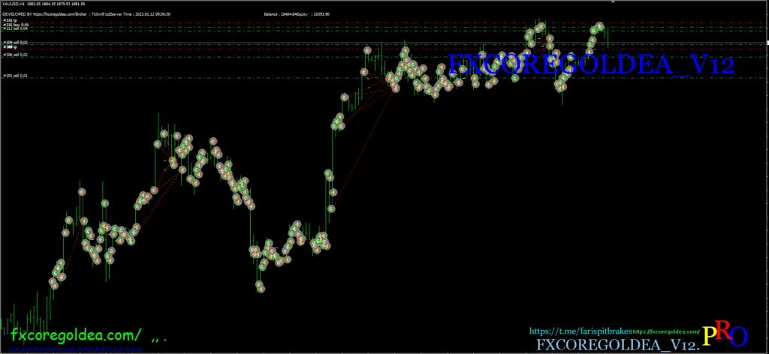Click the FXCOREGOLDEA_V12. label at bottom right
The height and width of the screenshot is (354, 769).
[x=617, y=344]
